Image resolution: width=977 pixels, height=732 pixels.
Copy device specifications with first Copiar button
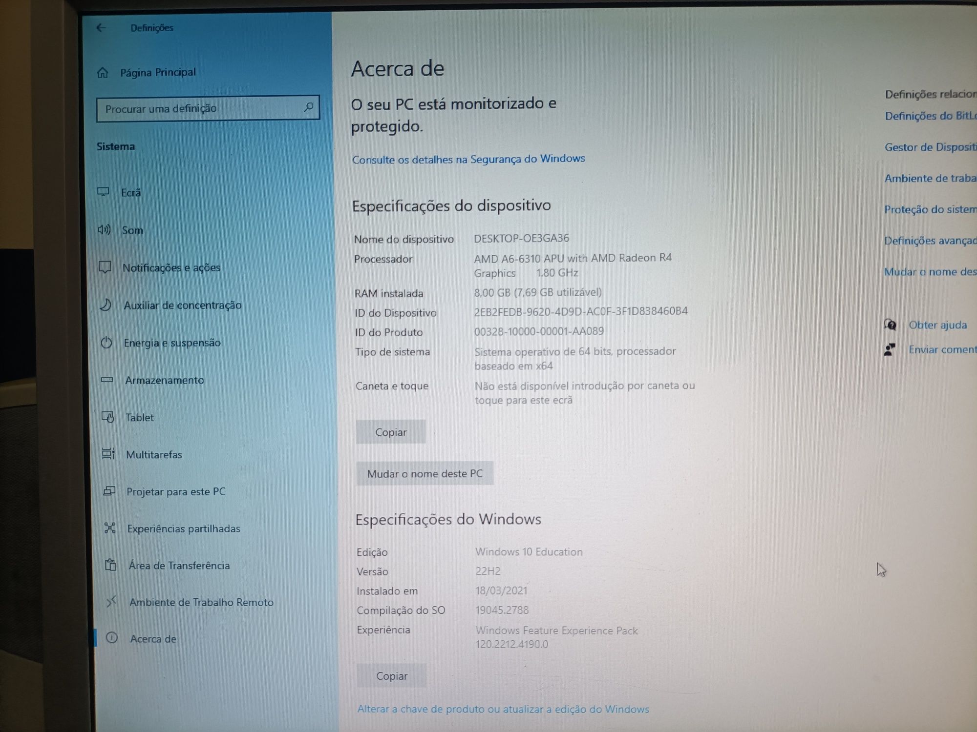[x=391, y=432]
